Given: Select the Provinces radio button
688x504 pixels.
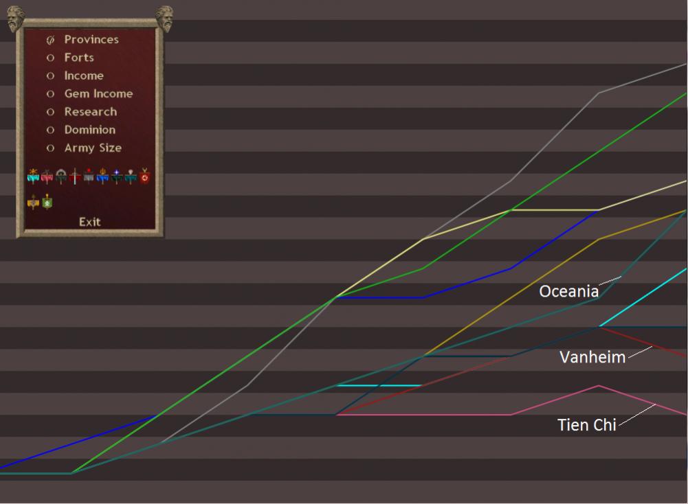Looking at the screenshot, I should (x=50, y=40).
